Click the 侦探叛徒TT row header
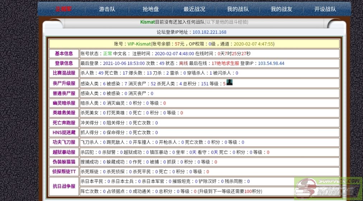 click(64, 172)
